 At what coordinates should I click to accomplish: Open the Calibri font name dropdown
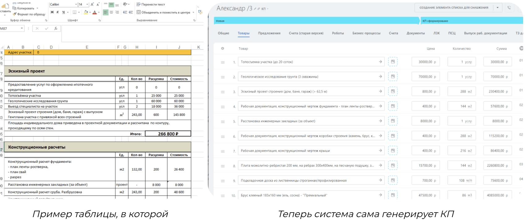(x=76, y=5)
